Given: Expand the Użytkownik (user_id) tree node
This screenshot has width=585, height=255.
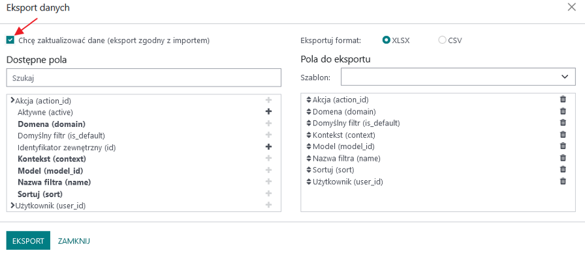Looking at the screenshot, I should click(12, 205).
